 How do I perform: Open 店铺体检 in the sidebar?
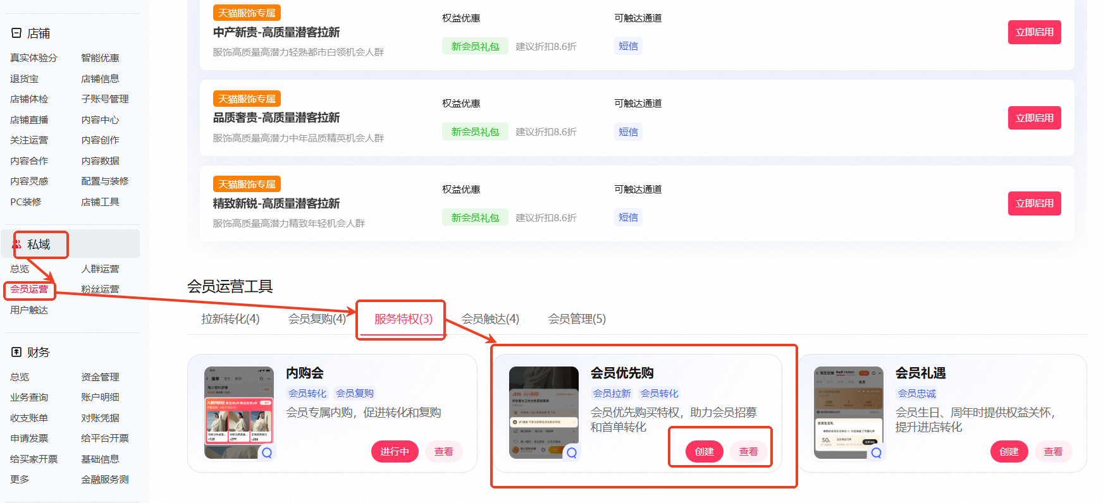pos(29,99)
